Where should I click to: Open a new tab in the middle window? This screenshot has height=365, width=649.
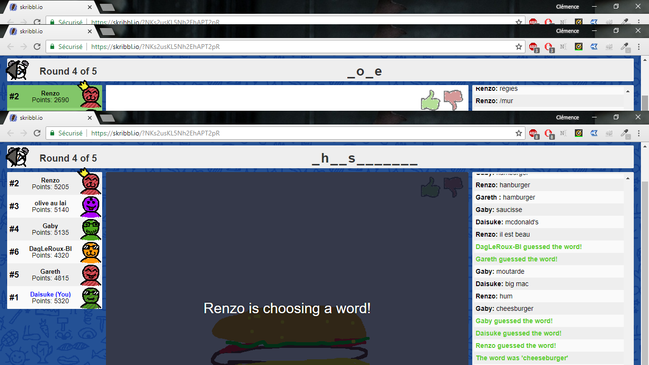(x=107, y=32)
